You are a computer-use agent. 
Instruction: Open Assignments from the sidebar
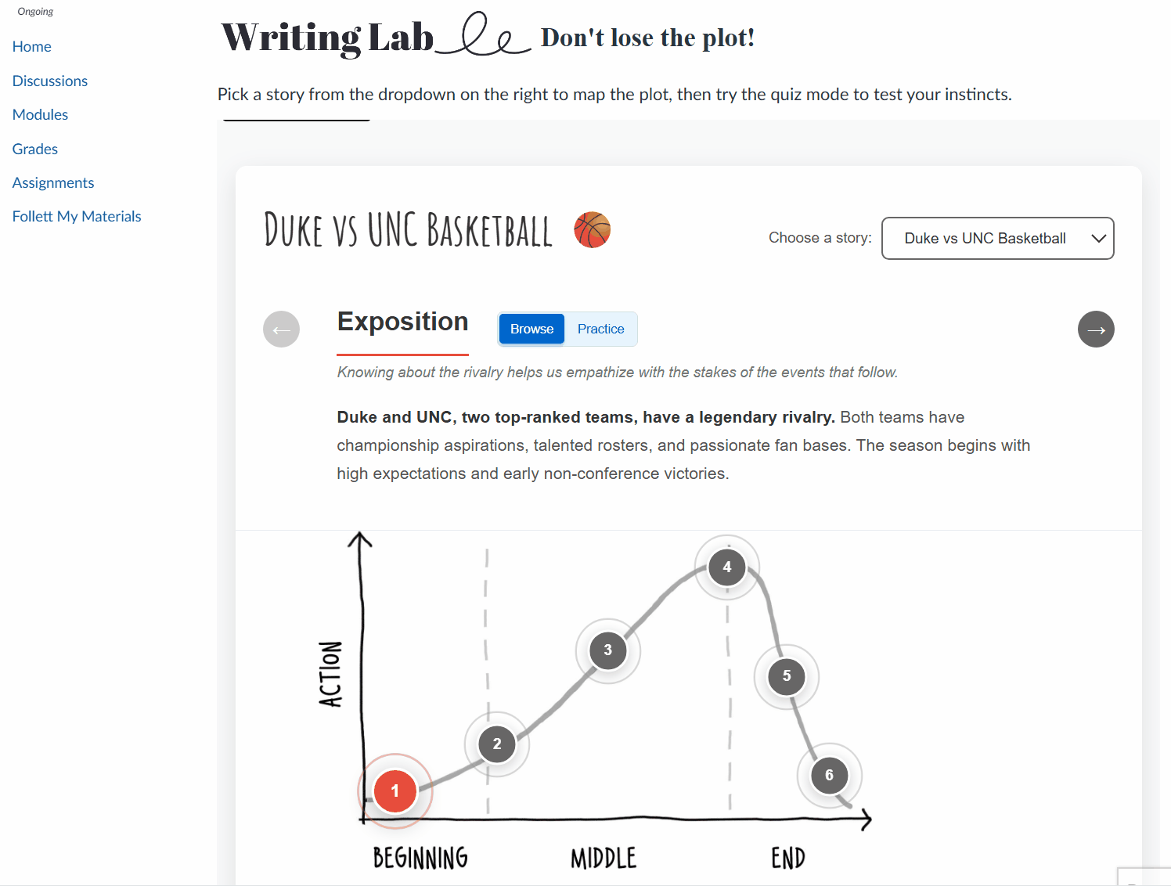tap(52, 182)
